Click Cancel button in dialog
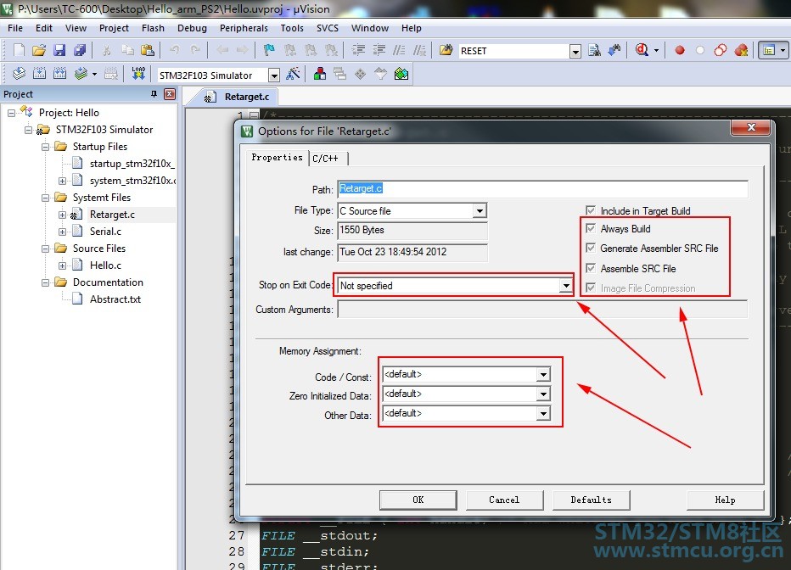 [x=504, y=500]
